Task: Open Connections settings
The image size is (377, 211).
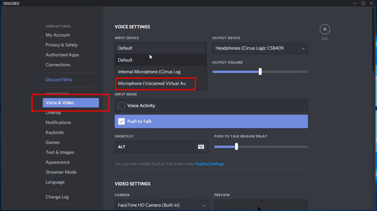Action: point(58,65)
